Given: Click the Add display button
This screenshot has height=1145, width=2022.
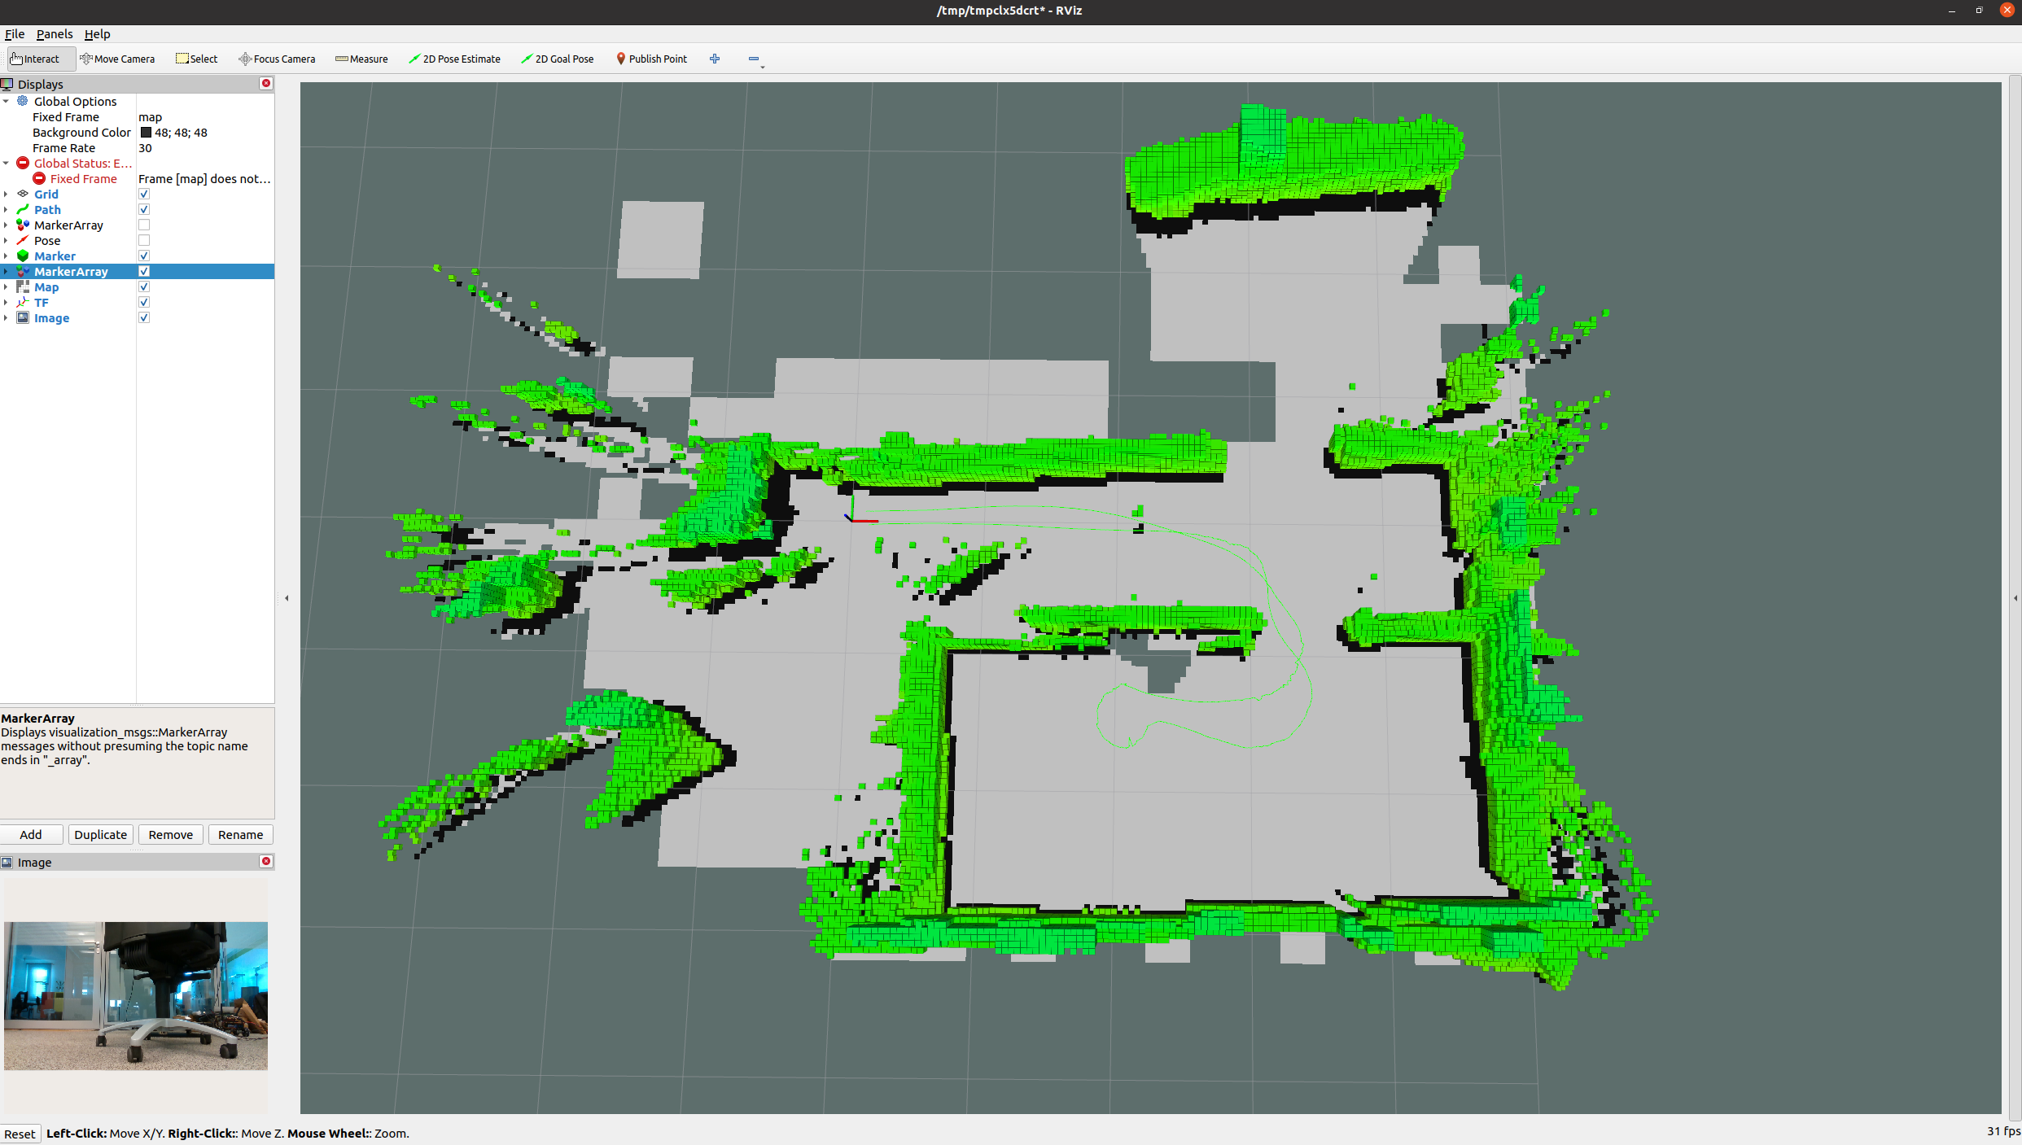Looking at the screenshot, I should pyautogui.click(x=31, y=834).
